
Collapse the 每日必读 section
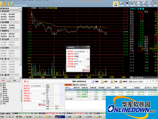1,11
